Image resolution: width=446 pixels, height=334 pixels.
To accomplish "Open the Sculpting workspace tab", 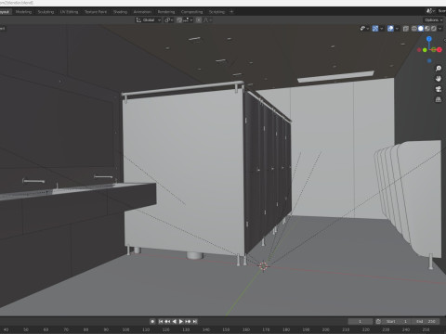I will [x=46, y=12].
